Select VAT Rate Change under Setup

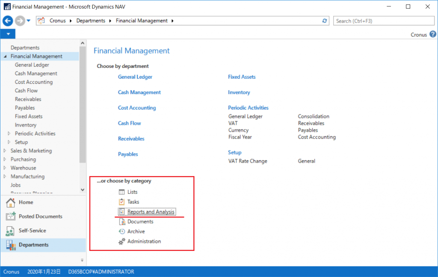pos(248,161)
